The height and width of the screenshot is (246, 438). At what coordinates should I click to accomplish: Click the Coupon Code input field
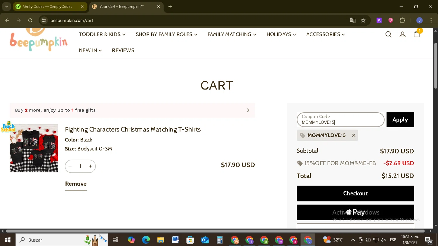coord(340,120)
